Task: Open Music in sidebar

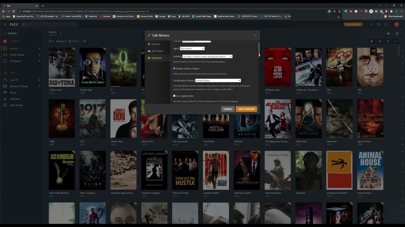Action: pyautogui.click(x=13, y=93)
